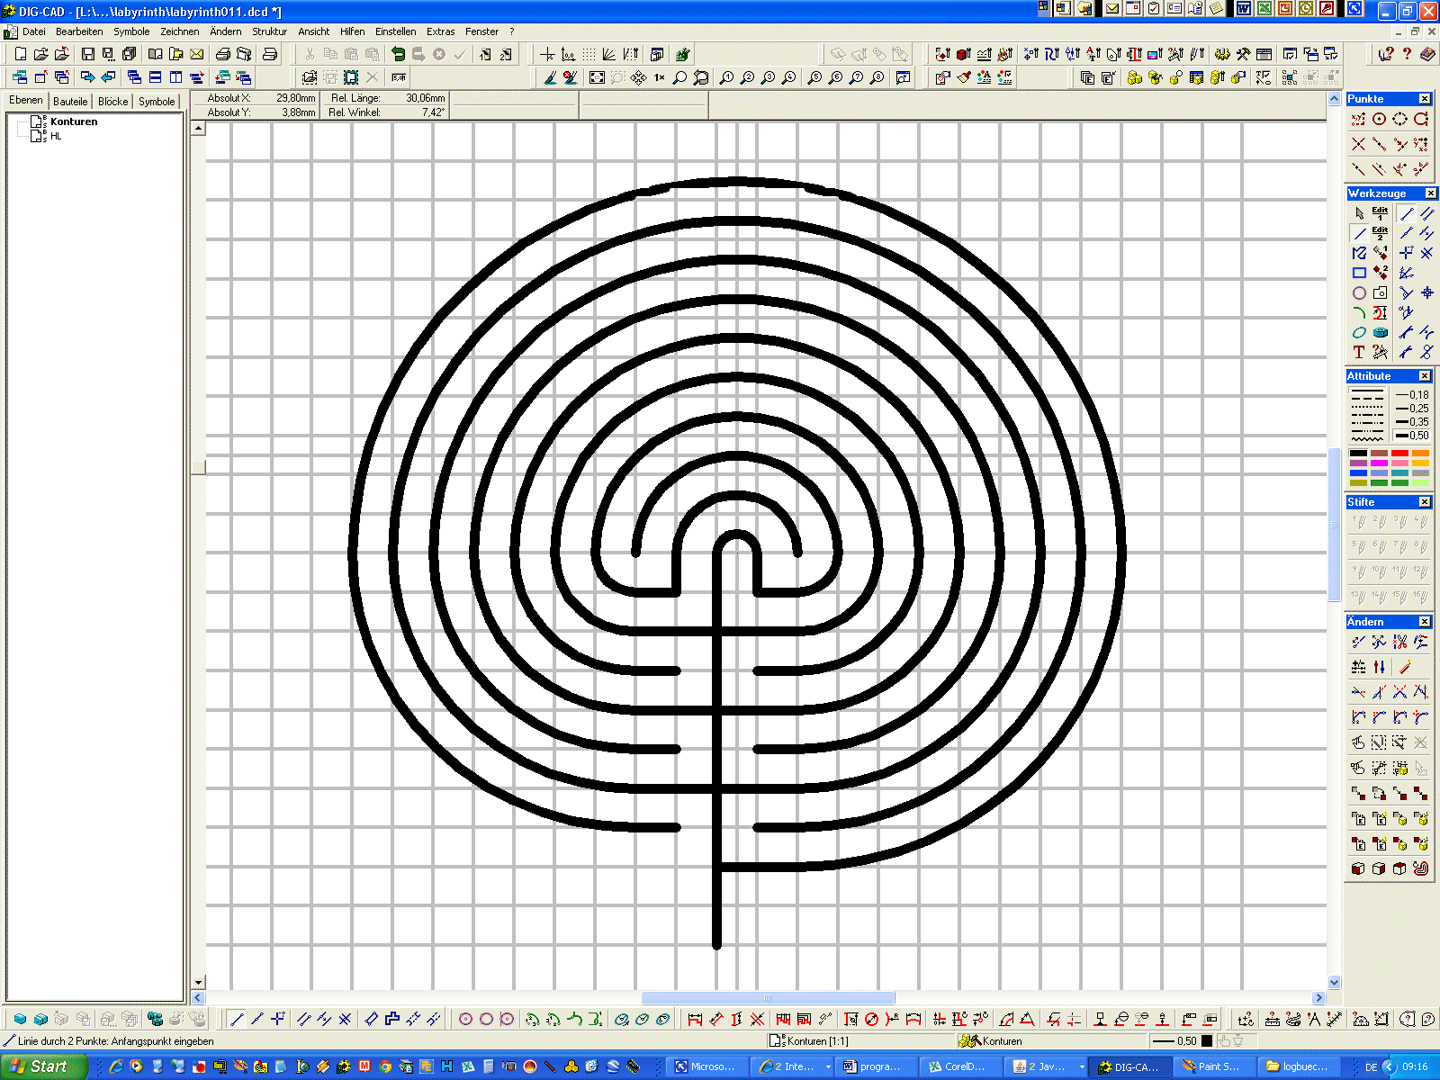Select the circle tool in Werkzeuge
1440x1080 pixels.
[1359, 292]
